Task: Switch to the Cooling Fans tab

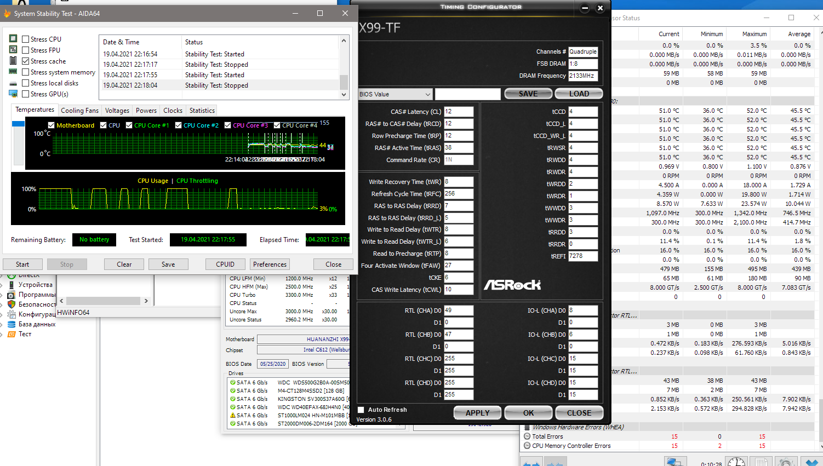Action: 80,110
